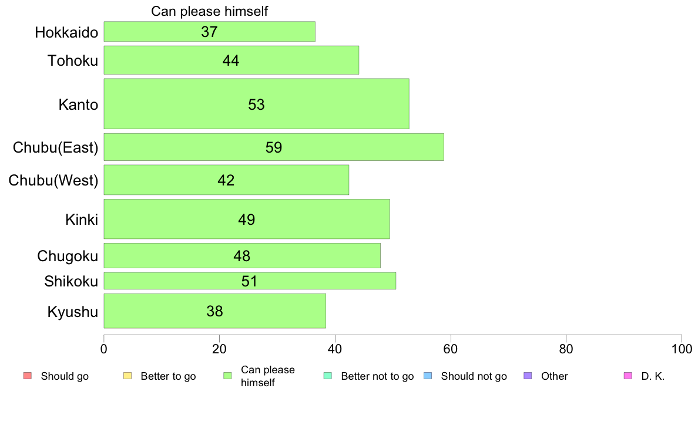Click the red Should go legend swatch
Image resolution: width=698 pixels, height=432 pixels.
click(28, 376)
